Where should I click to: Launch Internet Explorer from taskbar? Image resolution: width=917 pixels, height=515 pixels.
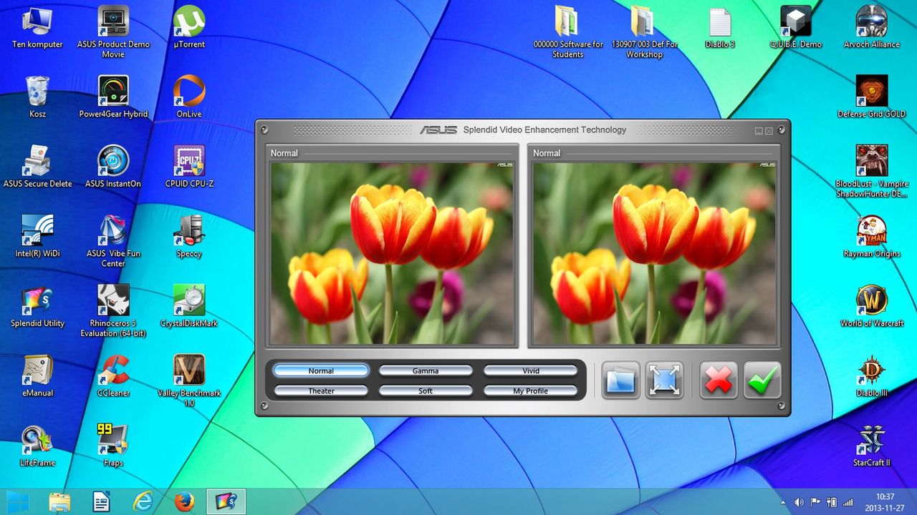143,501
